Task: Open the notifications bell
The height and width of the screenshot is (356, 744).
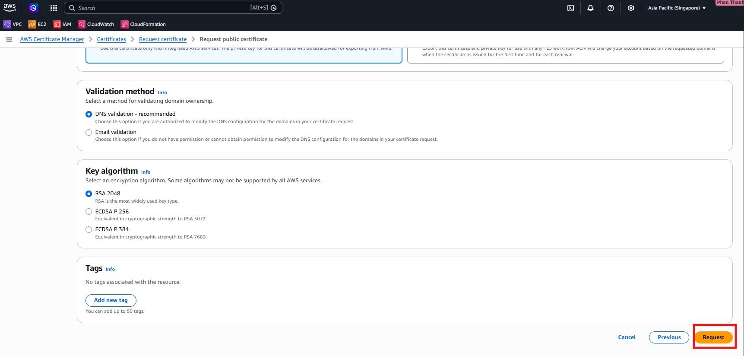Action: tap(590, 8)
